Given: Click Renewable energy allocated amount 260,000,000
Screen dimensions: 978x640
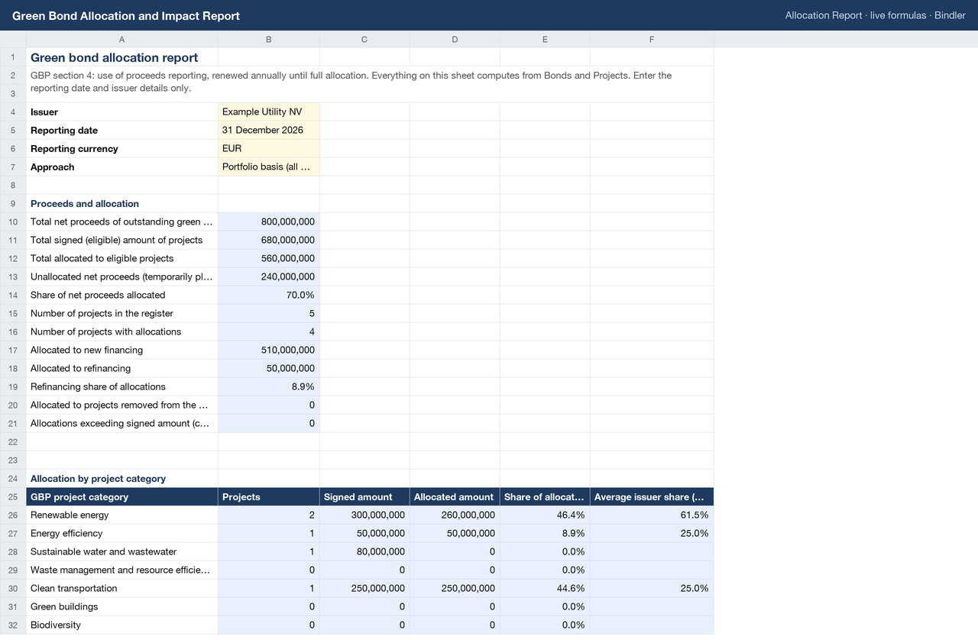Looking at the screenshot, I should [x=455, y=516].
